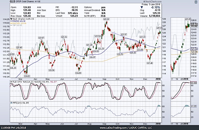Image resolution: width=199 pixels, height=130 pixels.
Task: Click the 121.04 price label
Action: click(x=140, y=50)
